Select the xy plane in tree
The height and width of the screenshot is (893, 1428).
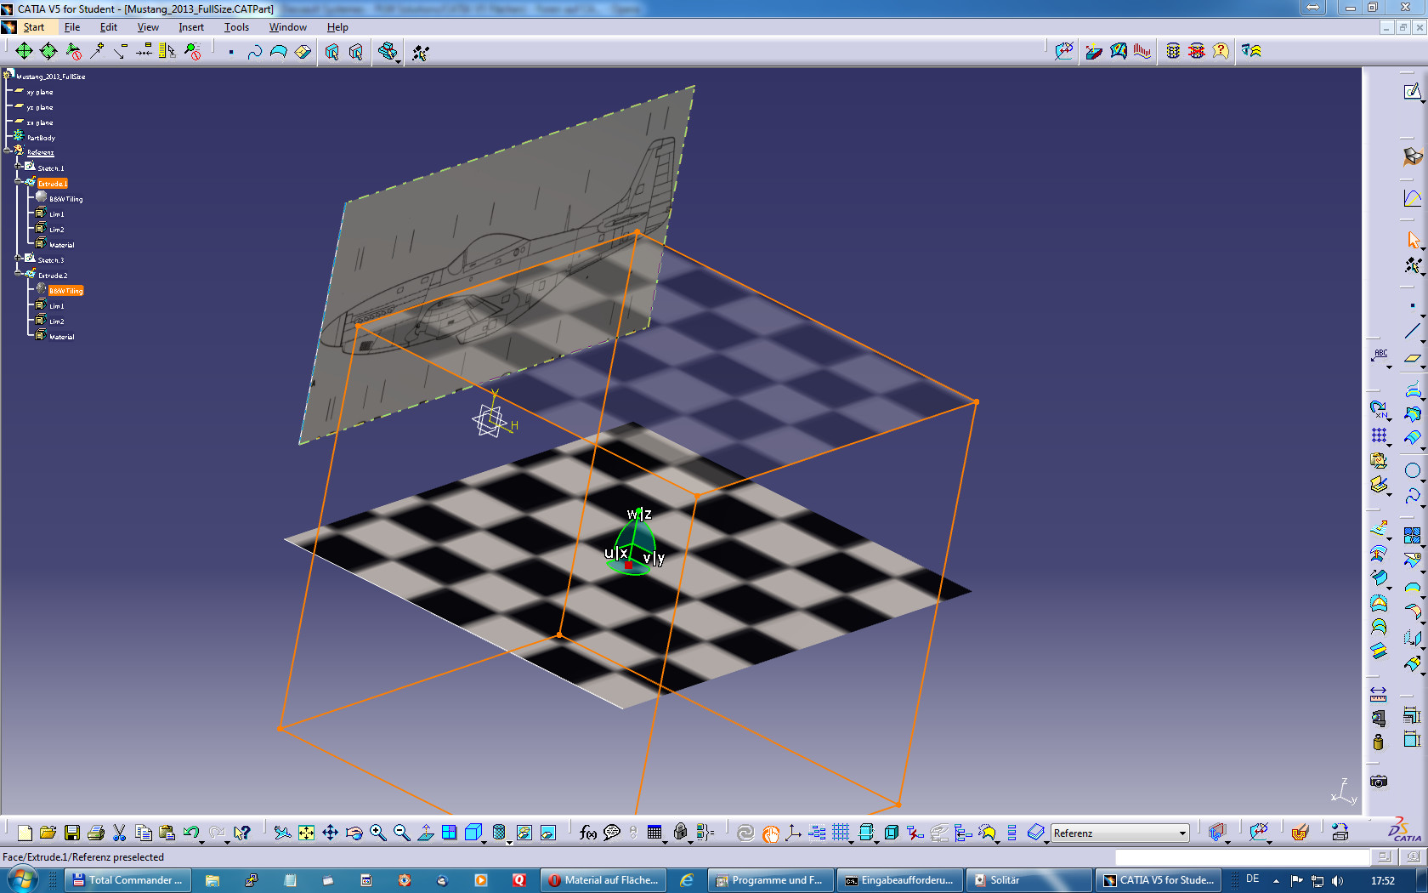[x=40, y=92]
